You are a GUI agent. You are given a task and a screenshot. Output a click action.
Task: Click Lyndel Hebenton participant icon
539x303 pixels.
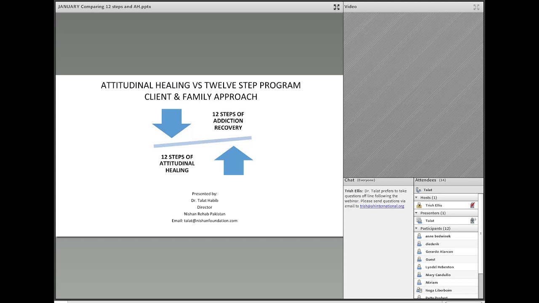coord(419,267)
